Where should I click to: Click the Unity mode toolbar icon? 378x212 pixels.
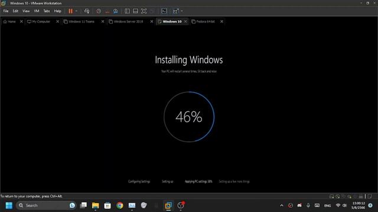[x=152, y=11]
